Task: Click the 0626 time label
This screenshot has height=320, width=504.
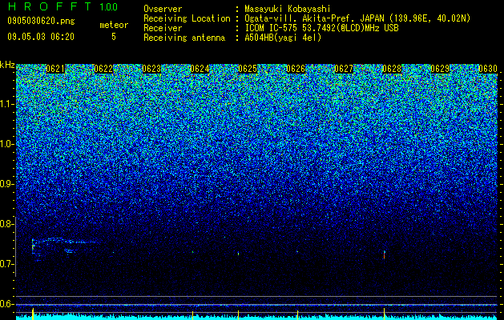Action: click(296, 69)
